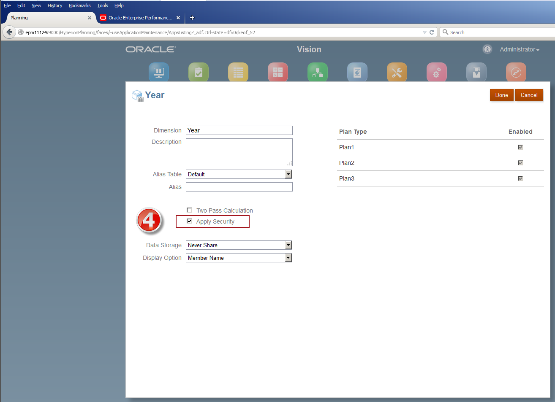Screen dimensions: 555x402
Task: Open a new browser tab
Action: 192,18
